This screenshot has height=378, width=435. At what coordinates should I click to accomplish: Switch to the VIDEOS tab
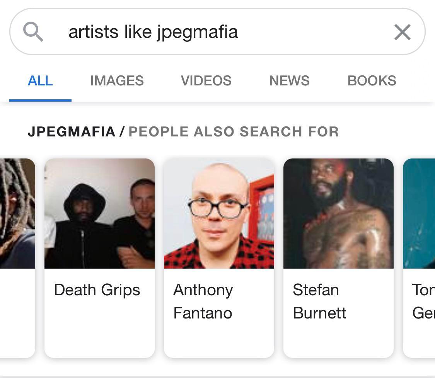pos(206,81)
